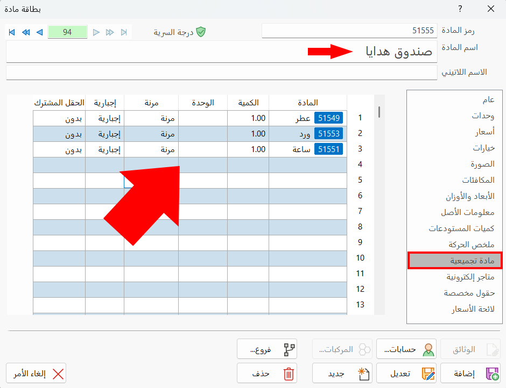This screenshot has width=506, height=388.
Task: Click item code 51549 عطر cell
Action: pyautogui.click(x=308, y=118)
